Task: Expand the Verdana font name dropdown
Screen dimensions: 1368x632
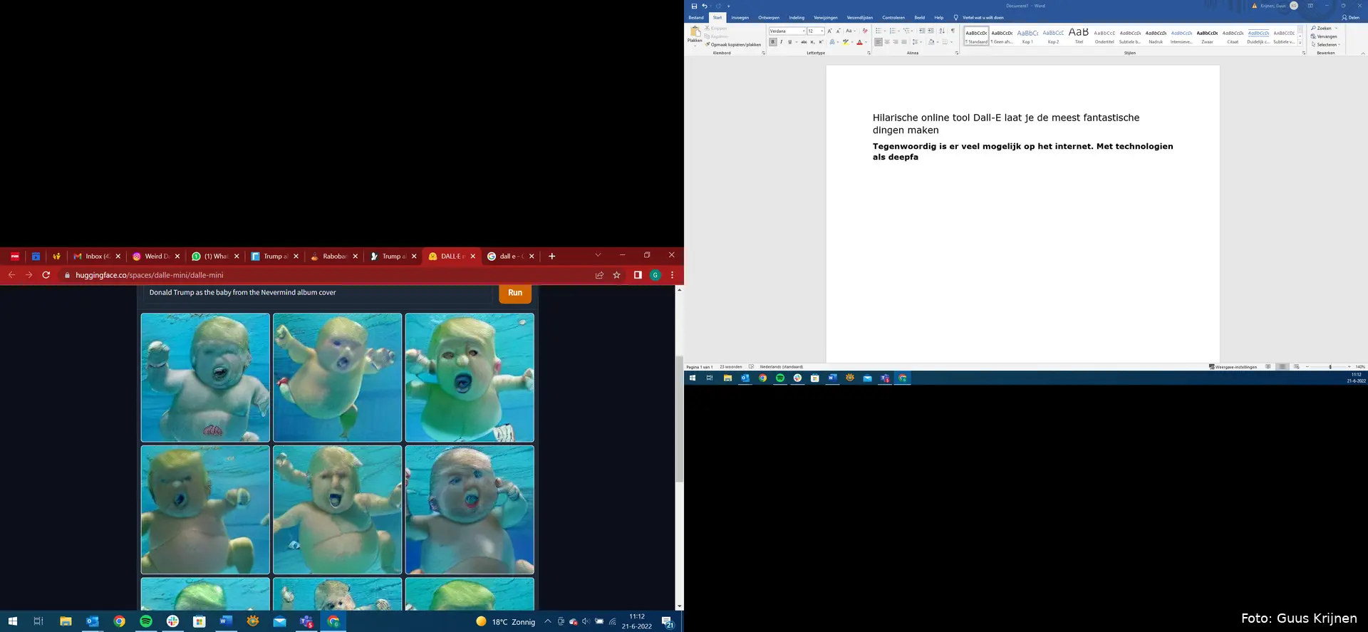Action: [x=804, y=31]
